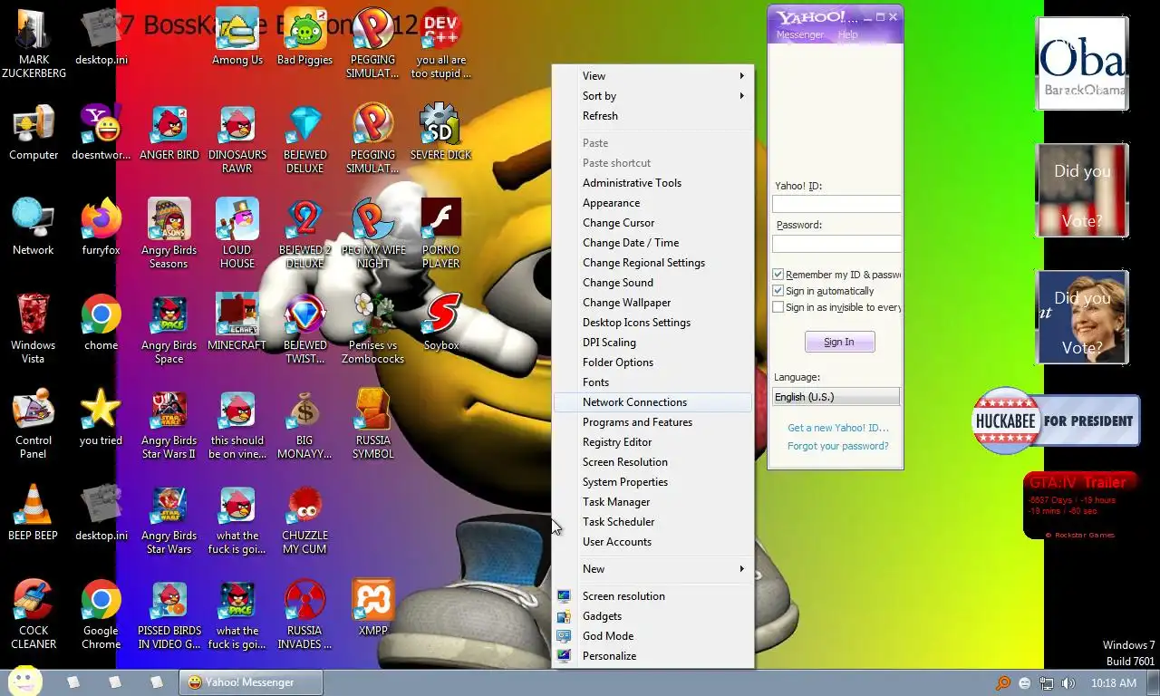The image size is (1160, 696).
Task: Click the BEEP BEEP traffic cone icon
Action: [x=34, y=514]
